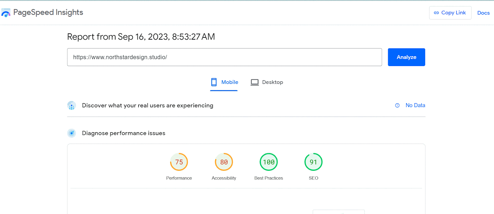Click the No Data link
Viewport: 494px width, 214px height.
(415, 105)
